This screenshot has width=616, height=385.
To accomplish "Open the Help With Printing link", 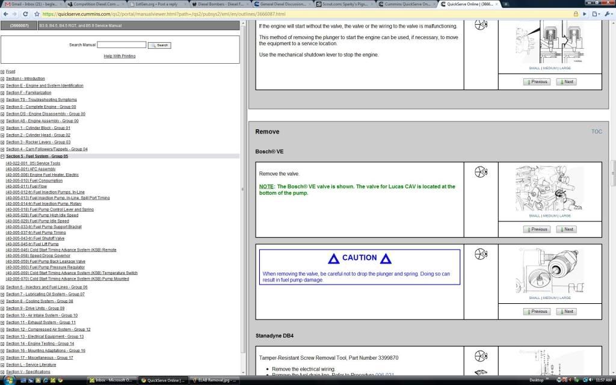I will pos(120,56).
